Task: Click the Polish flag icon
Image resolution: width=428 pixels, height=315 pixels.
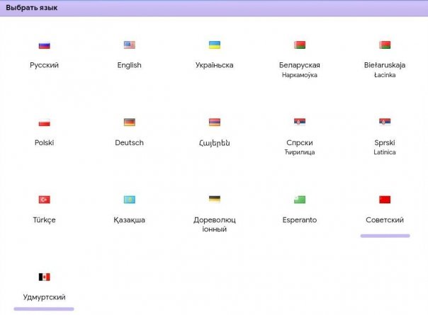Action: click(44, 122)
